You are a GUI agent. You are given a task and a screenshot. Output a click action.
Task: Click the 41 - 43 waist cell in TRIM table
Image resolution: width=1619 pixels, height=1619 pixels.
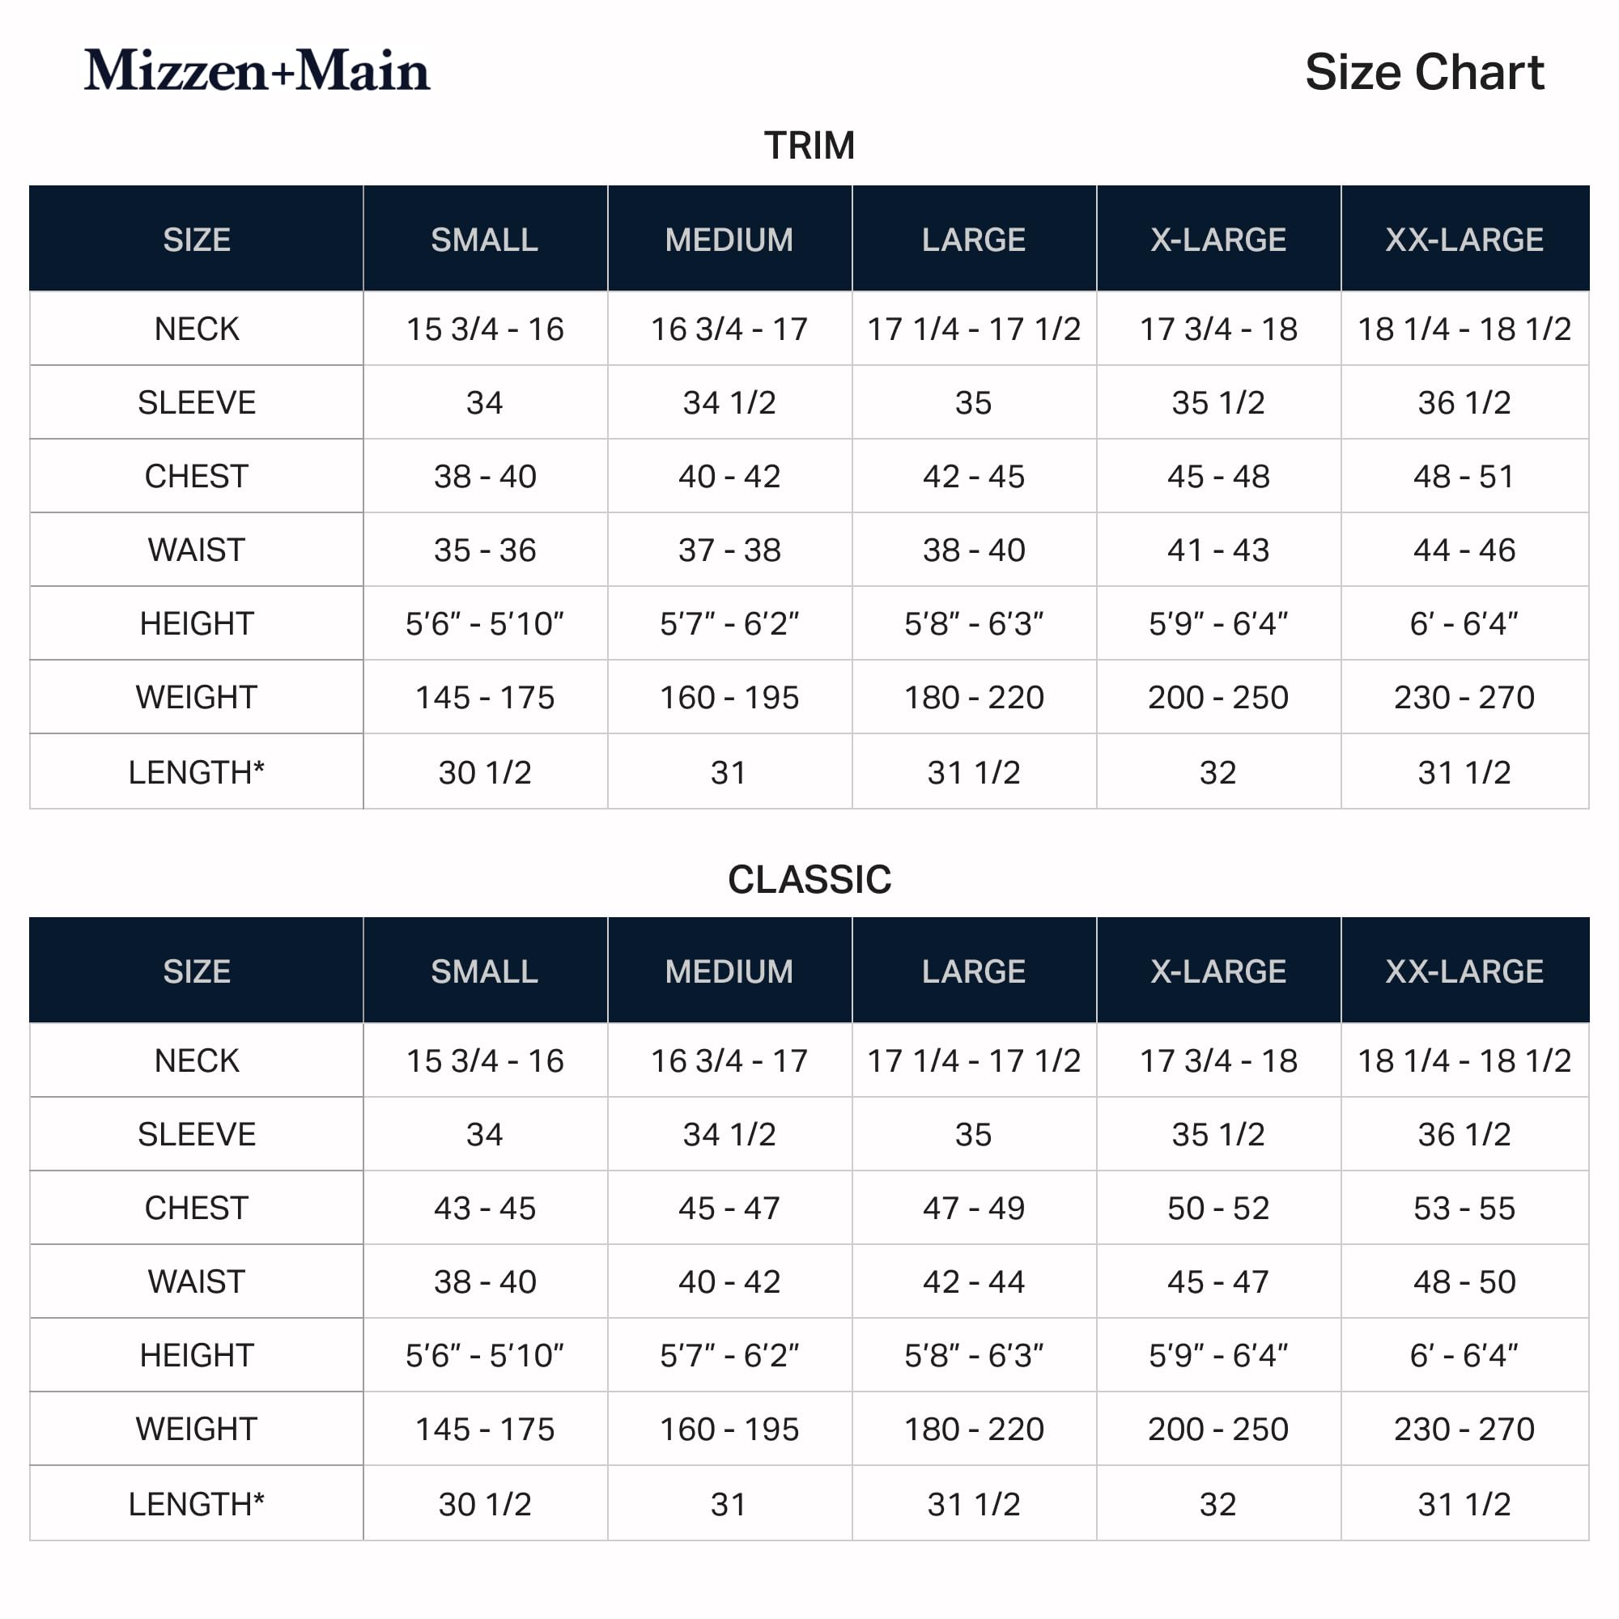[x=1218, y=550]
